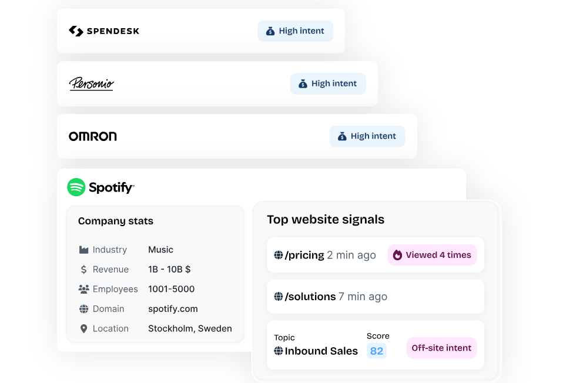
Task: Click the Viewed 4 times badge
Action: pos(432,255)
